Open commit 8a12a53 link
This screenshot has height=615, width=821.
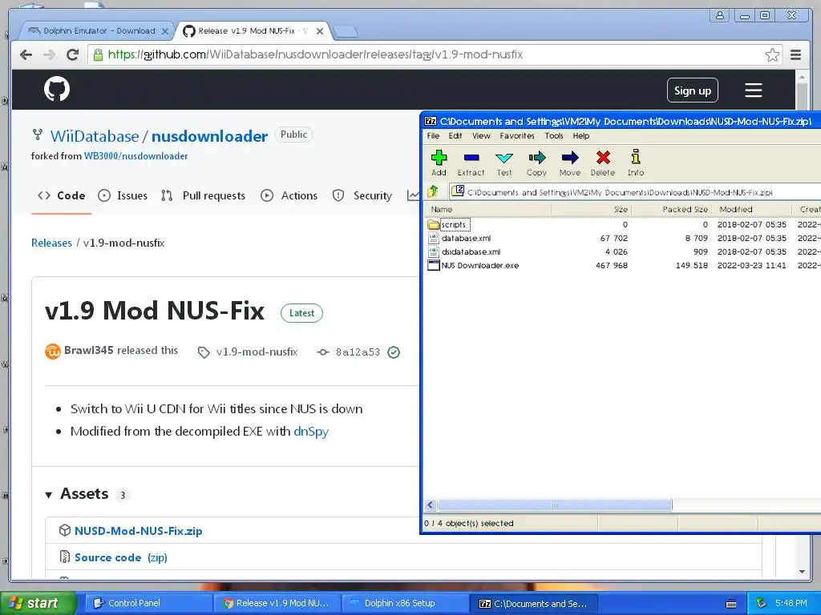358,352
